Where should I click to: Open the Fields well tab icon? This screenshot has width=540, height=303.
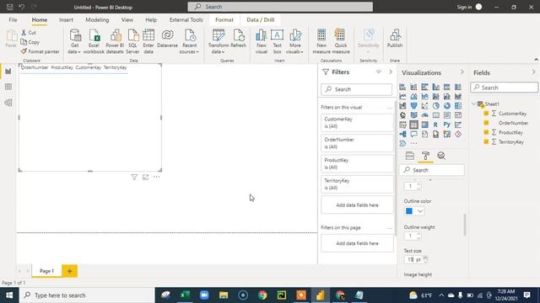coord(410,156)
